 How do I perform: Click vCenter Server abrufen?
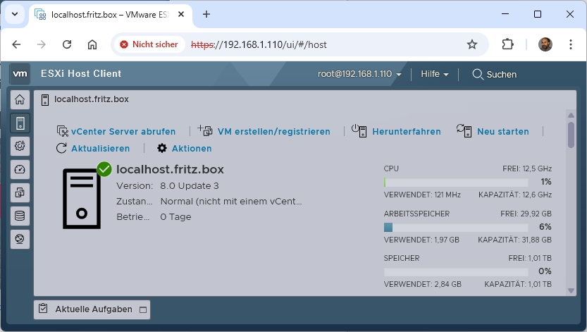[x=116, y=131]
